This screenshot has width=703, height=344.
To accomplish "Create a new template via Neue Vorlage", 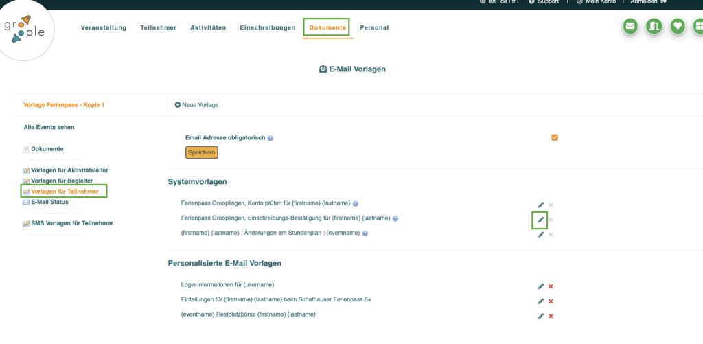I will pyautogui.click(x=196, y=105).
